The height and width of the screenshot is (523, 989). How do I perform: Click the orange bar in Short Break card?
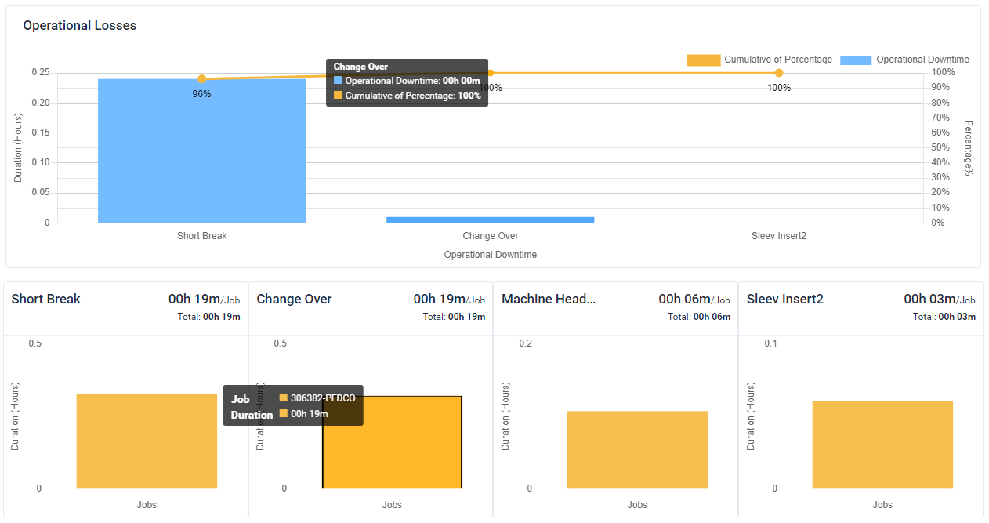(147, 441)
